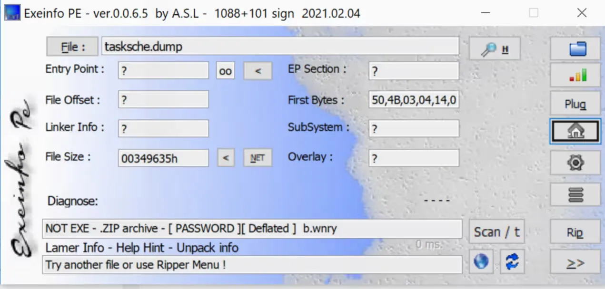Screen dimensions: 605x289
Task: Click the home icon button
Action: point(575,132)
